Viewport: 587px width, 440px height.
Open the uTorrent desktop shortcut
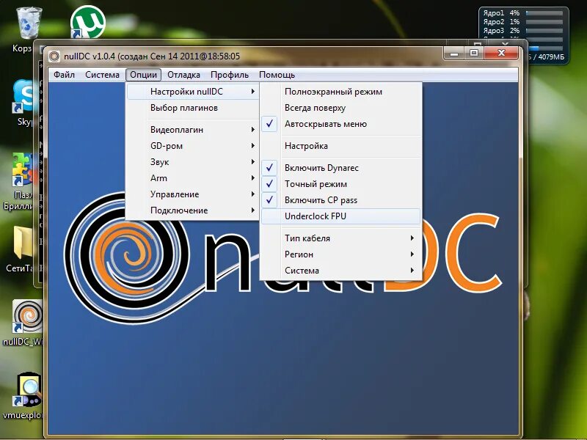coord(87,22)
